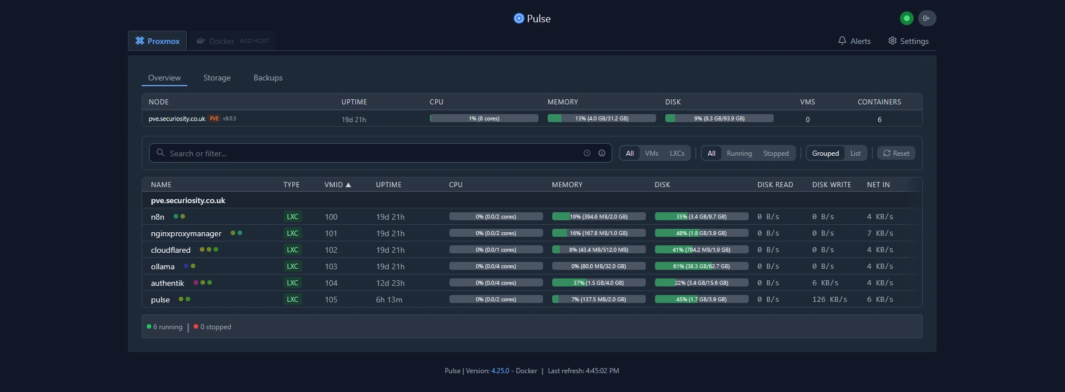Image resolution: width=1065 pixels, height=392 pixels.
Task: Click the nginxproxymanager guest name
Action: click(186, 233)
